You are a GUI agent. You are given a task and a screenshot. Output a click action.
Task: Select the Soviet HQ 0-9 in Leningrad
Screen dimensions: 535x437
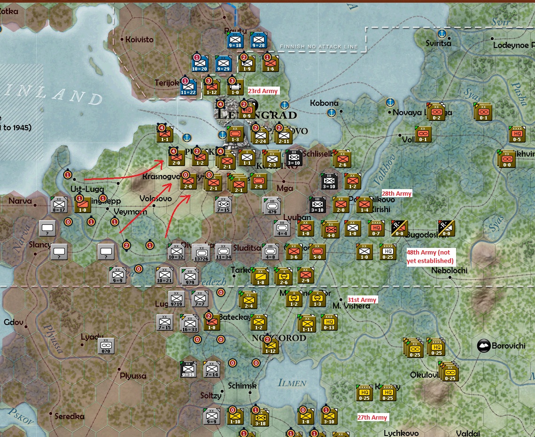[247, 111]
